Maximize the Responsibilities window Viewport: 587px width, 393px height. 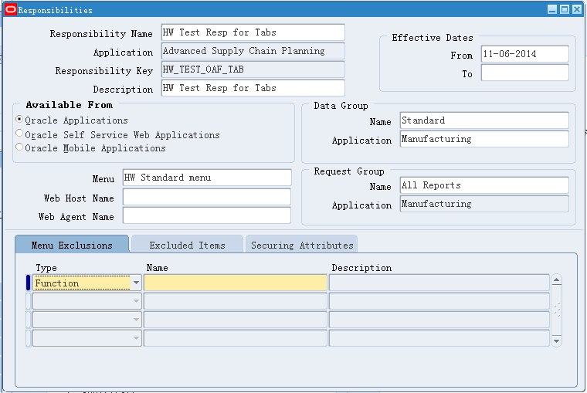click(x=565, y=9)
